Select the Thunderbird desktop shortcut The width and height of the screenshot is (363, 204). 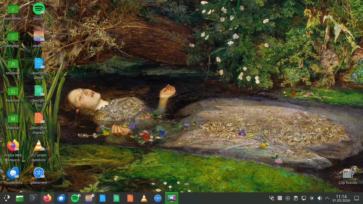point(13,176)
